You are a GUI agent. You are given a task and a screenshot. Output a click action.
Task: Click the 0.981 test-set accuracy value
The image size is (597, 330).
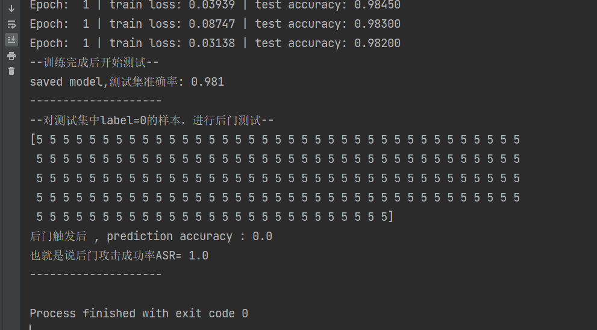(207, 82)
